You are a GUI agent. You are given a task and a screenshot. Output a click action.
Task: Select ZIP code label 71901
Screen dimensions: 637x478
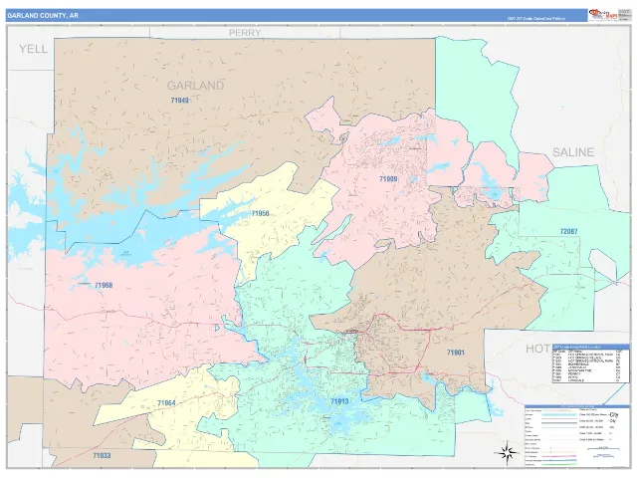(x=456, y=353)
